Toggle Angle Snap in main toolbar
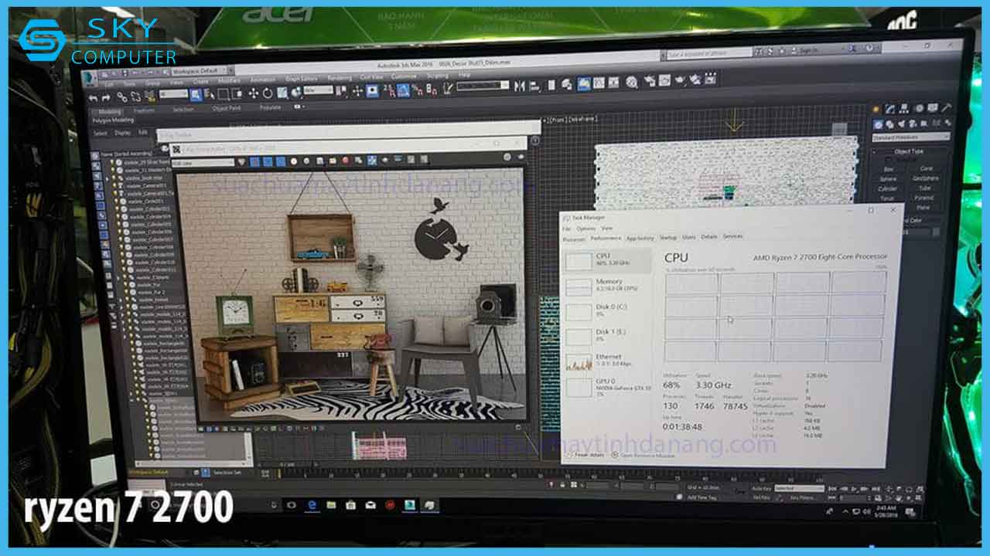The width and height of the screenshot is (990, 556). pyautogui.click(x=403, y=90)
